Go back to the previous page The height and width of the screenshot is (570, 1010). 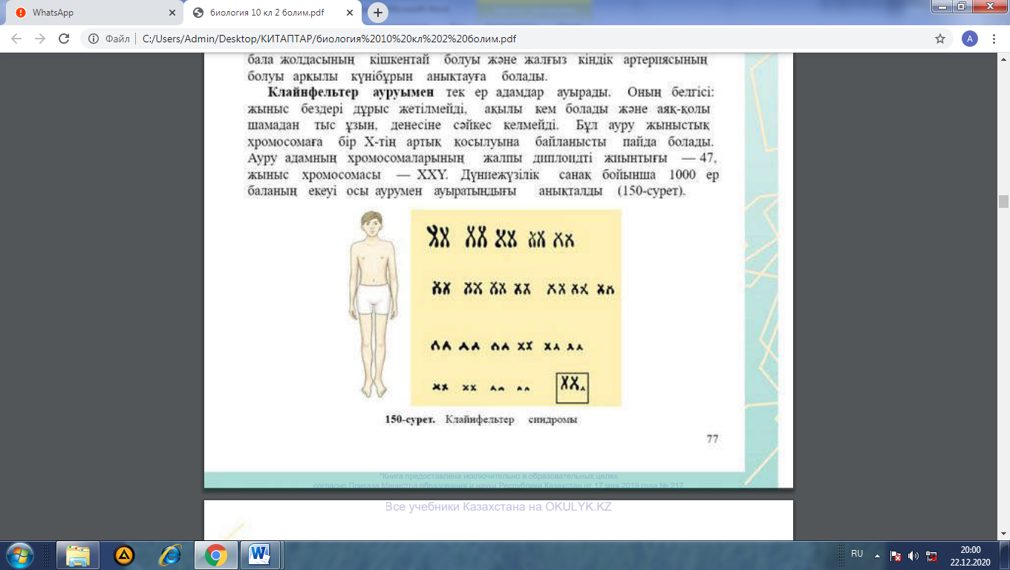[16, 39]
